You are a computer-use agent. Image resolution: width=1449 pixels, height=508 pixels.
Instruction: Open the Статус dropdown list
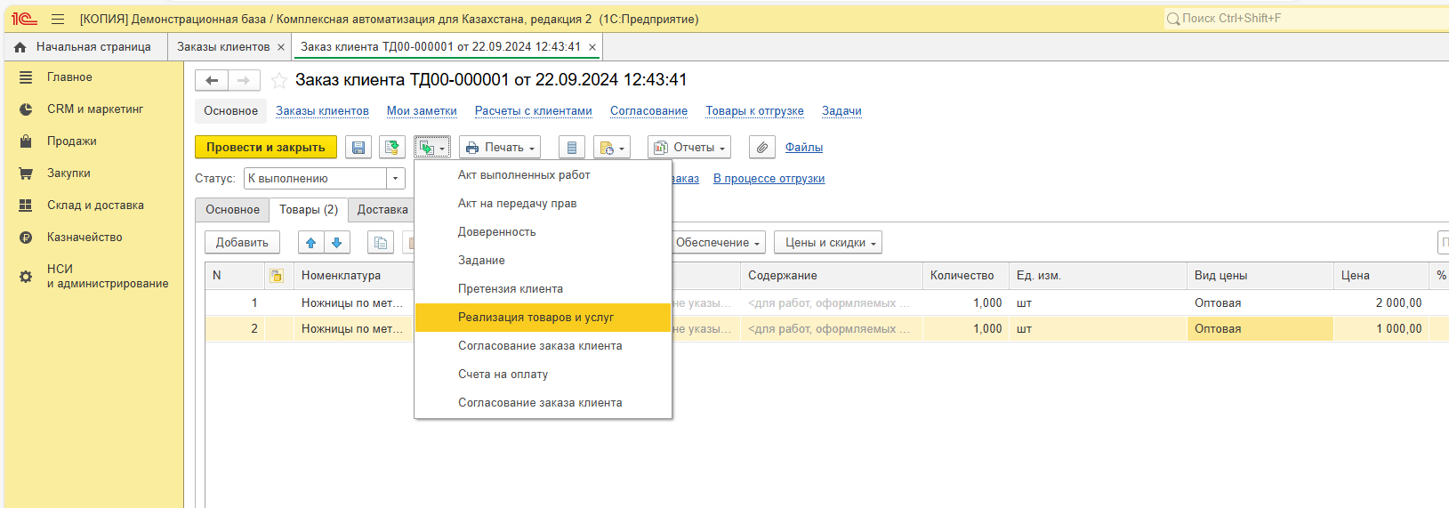(x=396, y=179)
